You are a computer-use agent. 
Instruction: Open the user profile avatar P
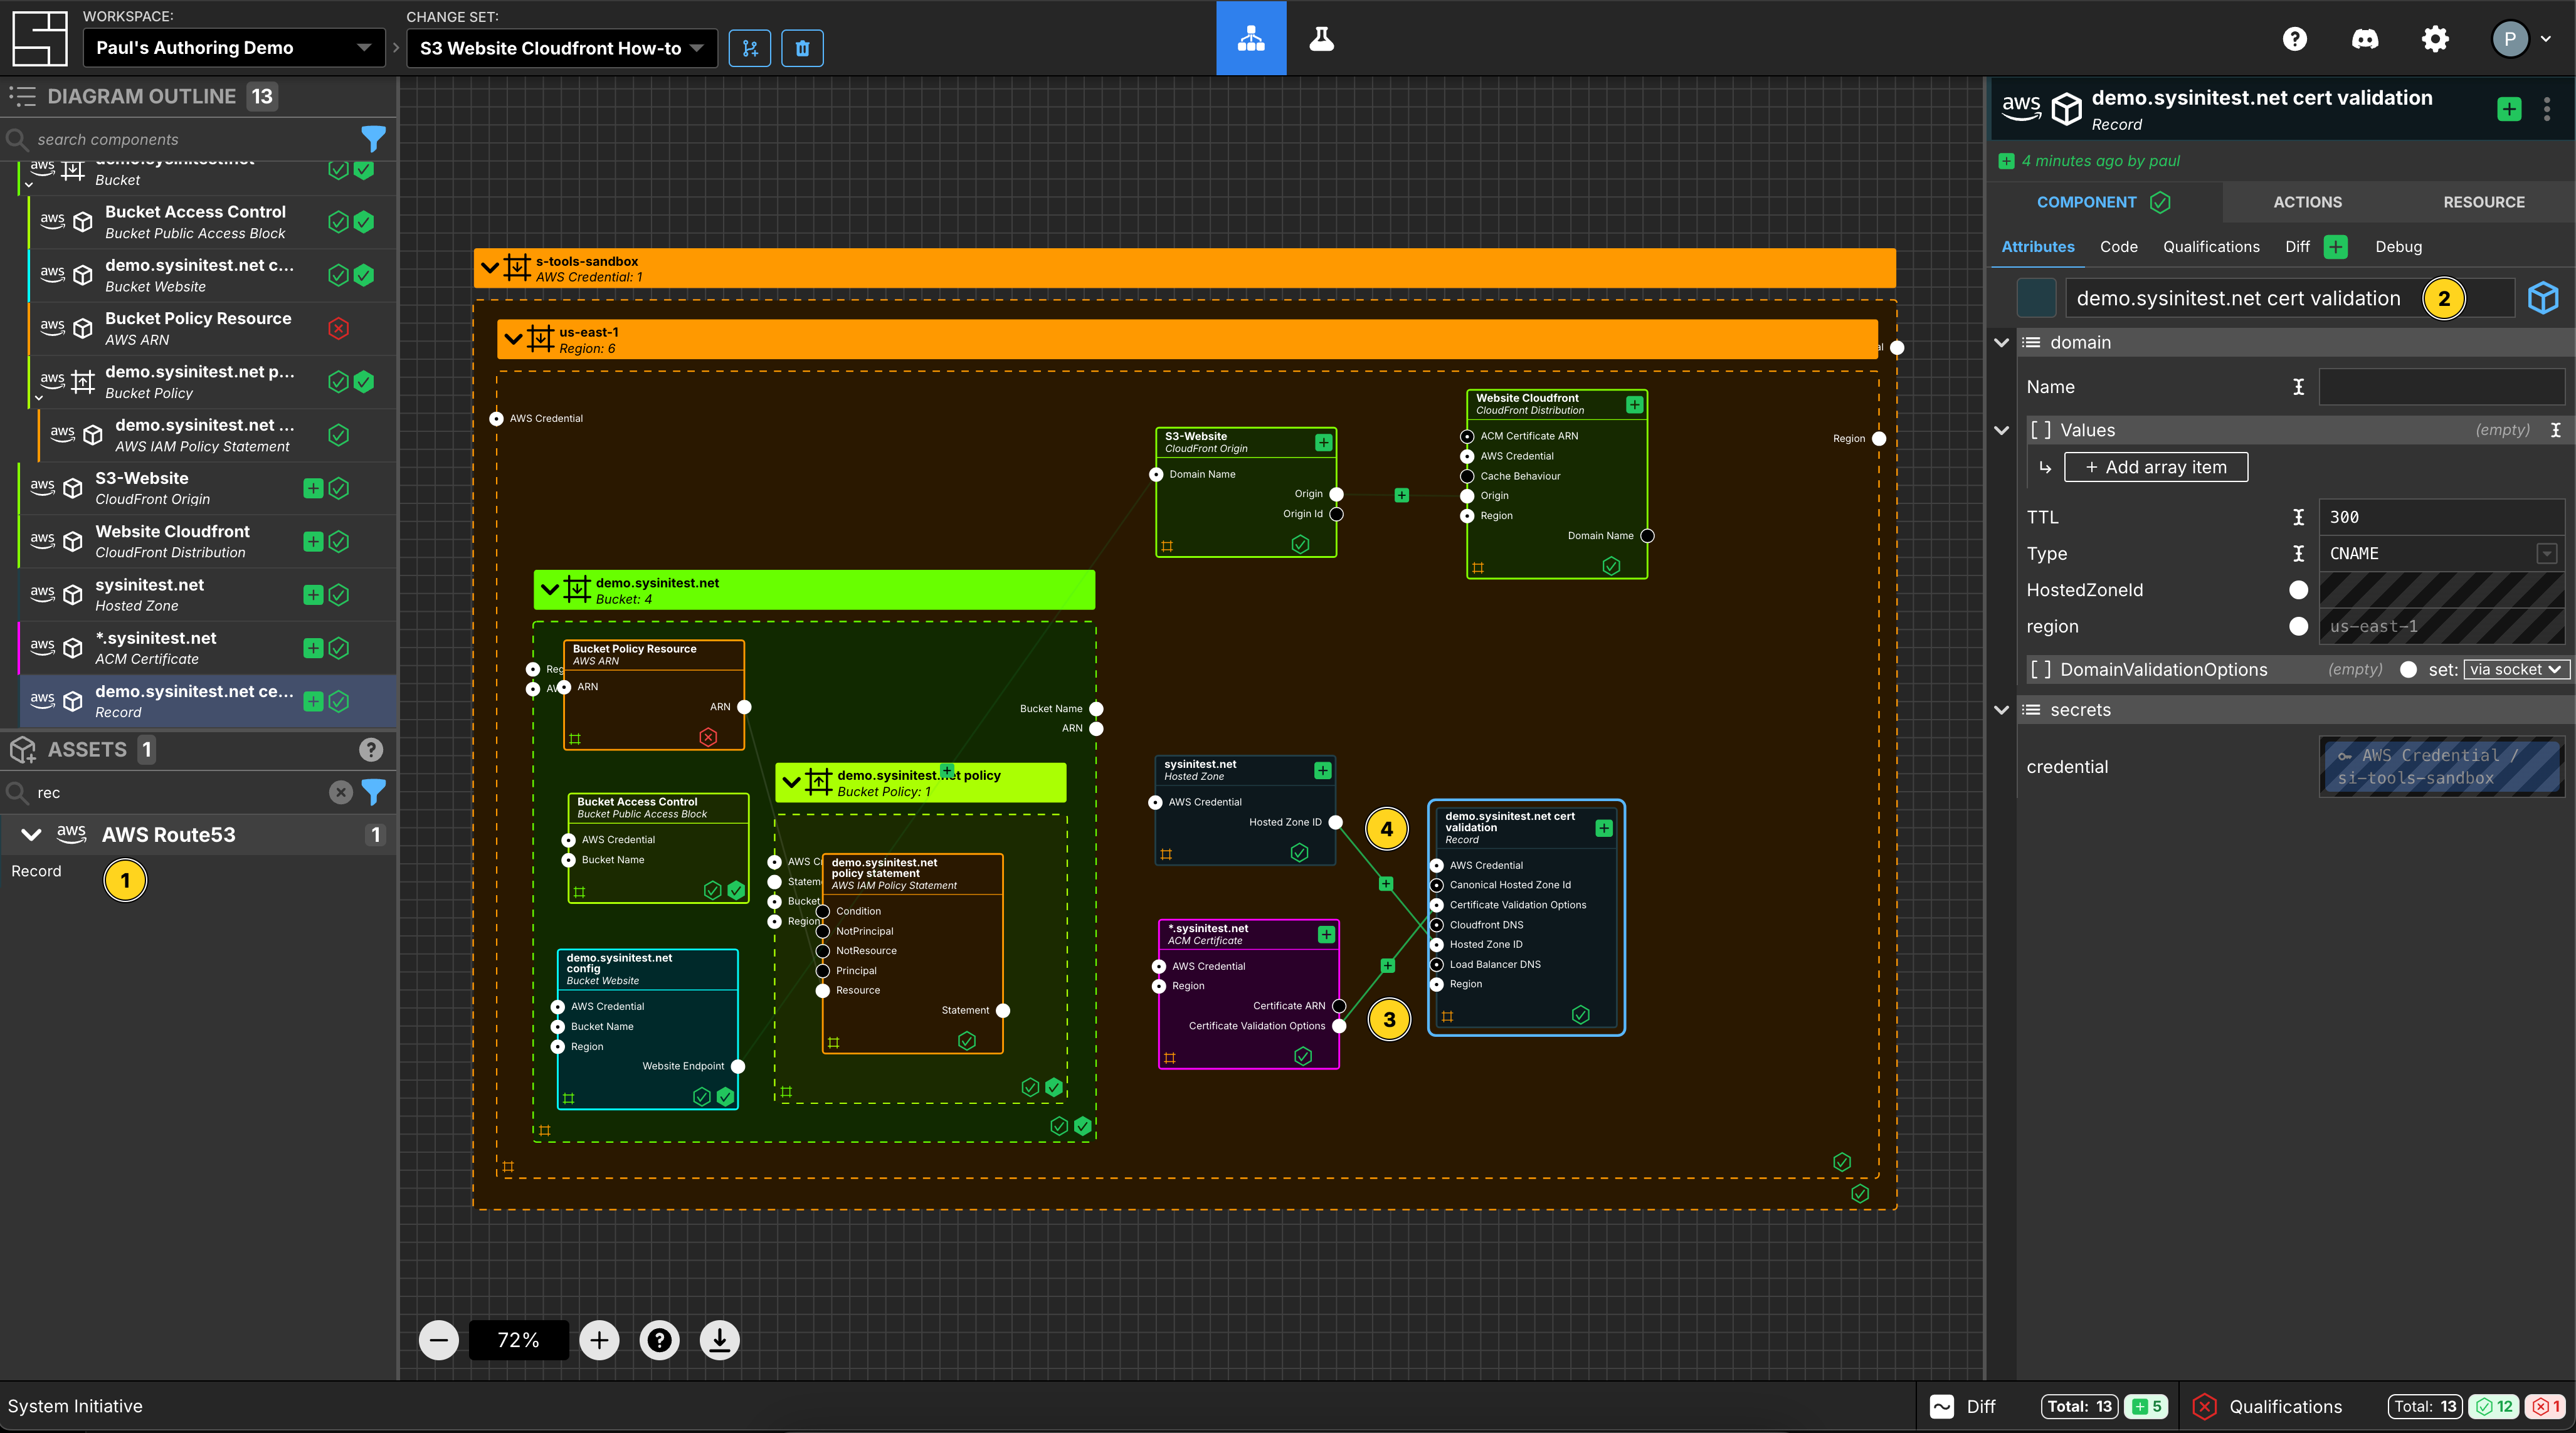point(2510,39)
